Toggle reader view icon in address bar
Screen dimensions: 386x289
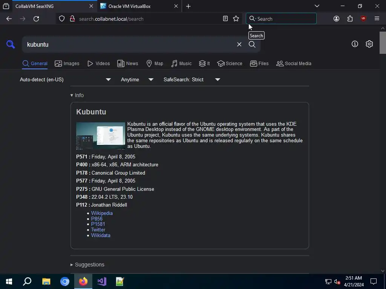pyautogui.click(x=225, y=19)
